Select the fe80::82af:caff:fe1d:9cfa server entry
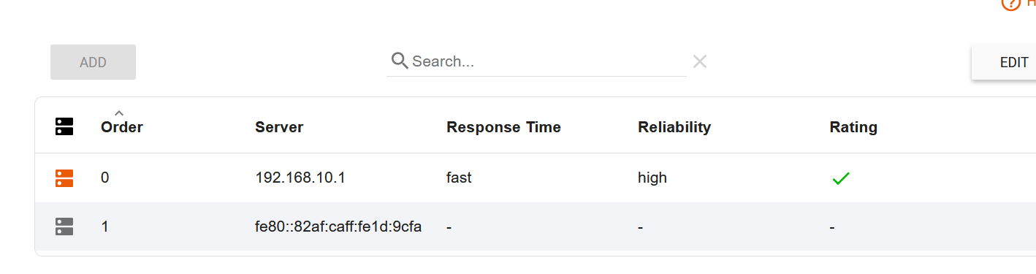 (338, 227)
